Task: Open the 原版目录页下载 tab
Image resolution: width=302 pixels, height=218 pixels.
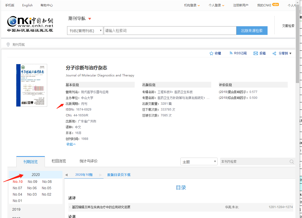Action: (x=119, y=175)
